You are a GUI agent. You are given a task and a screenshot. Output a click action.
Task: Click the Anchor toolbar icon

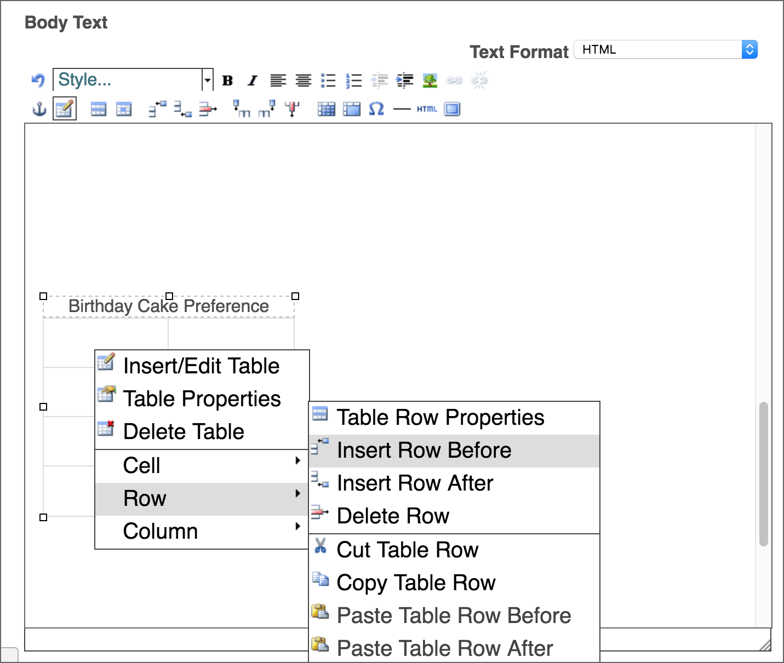pos(39,109)
